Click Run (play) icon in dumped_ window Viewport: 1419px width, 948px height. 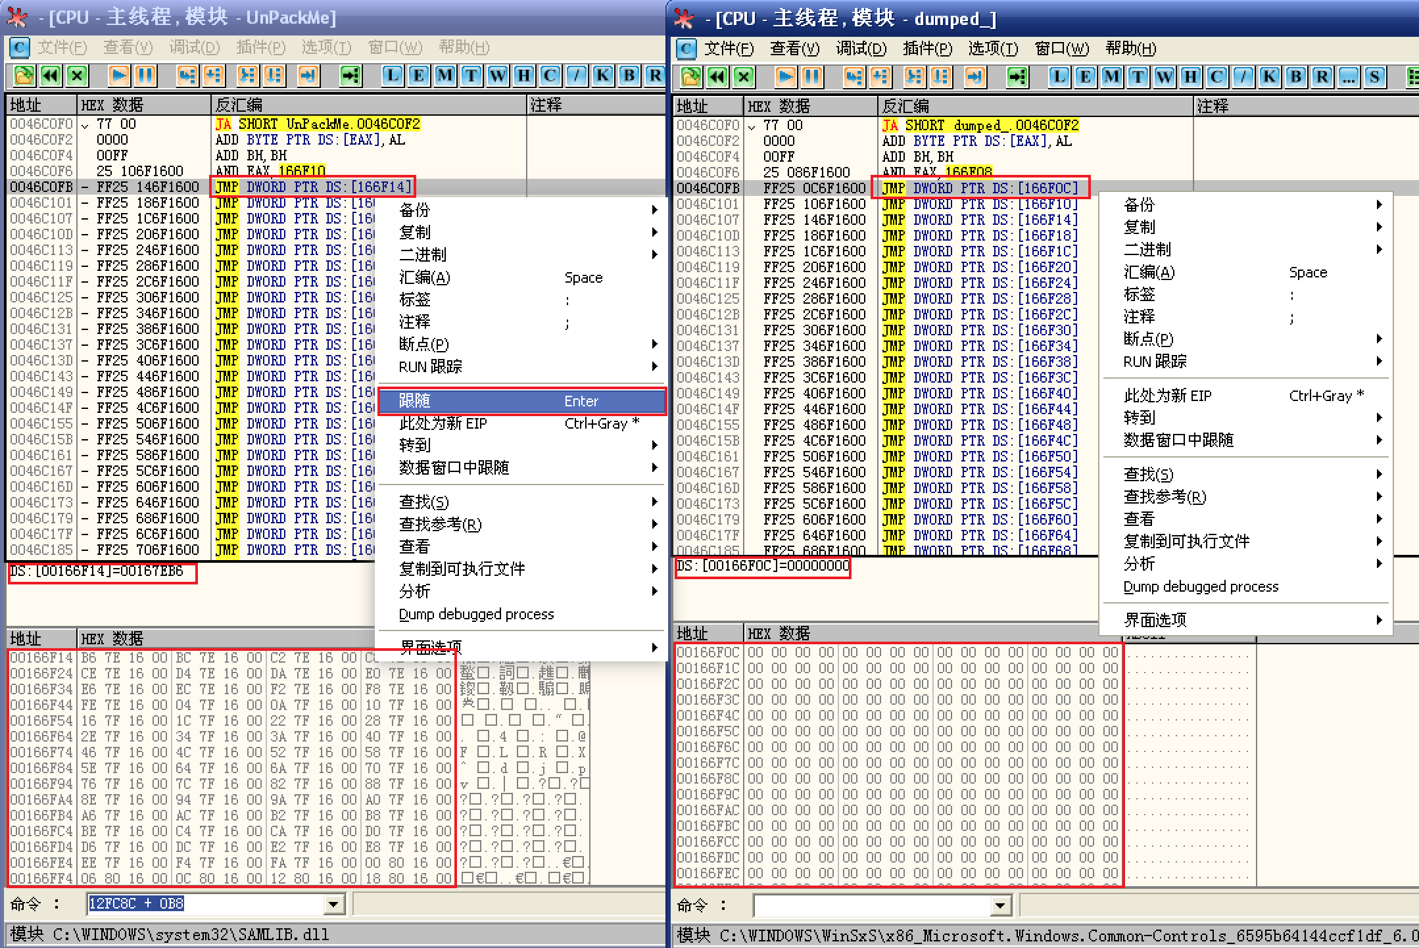(785, 77)
